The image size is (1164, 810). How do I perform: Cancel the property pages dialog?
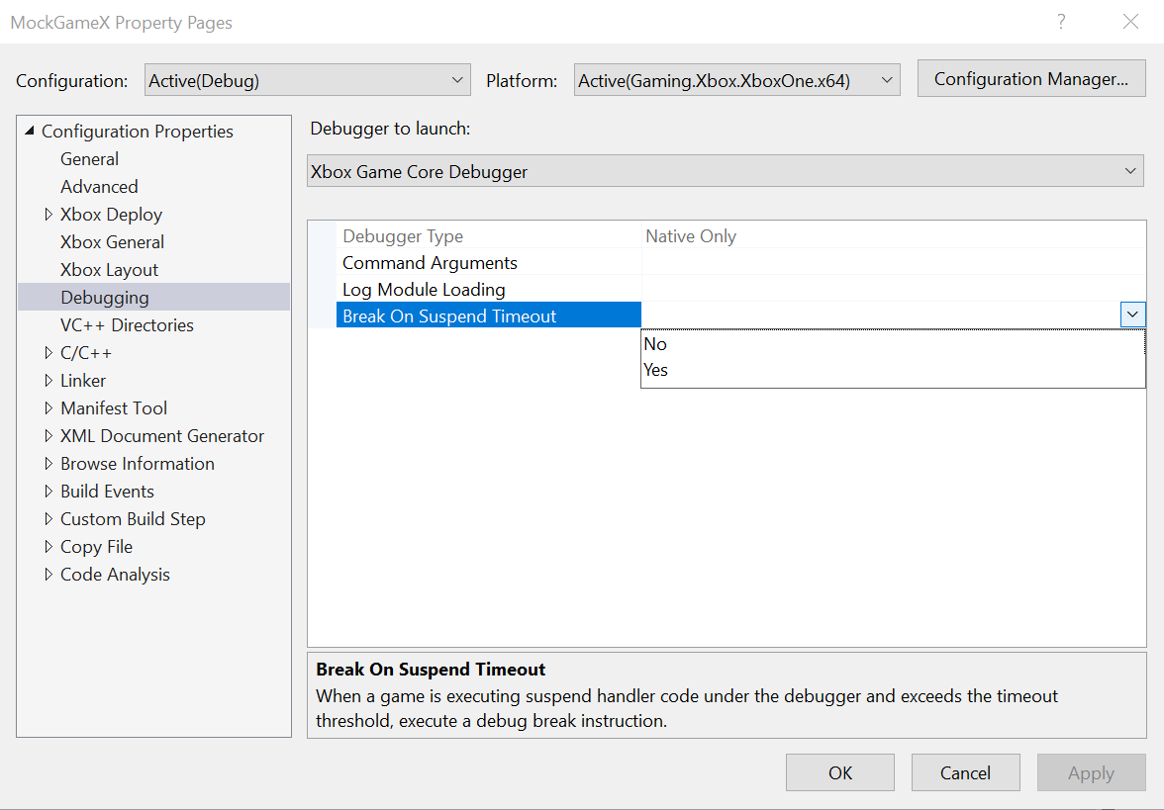click(x=965, y=773)
